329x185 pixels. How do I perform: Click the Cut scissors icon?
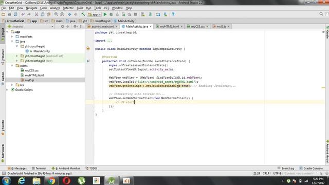point(36,14)
